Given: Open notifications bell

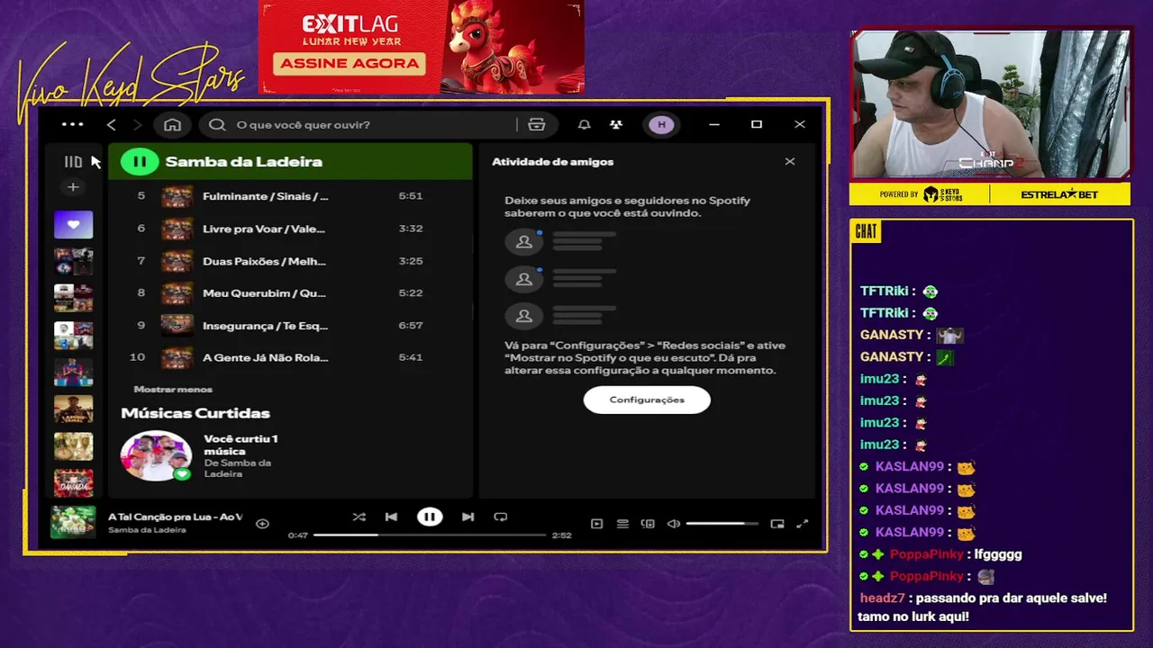Looking at the screenshot, I should [584, 124].
